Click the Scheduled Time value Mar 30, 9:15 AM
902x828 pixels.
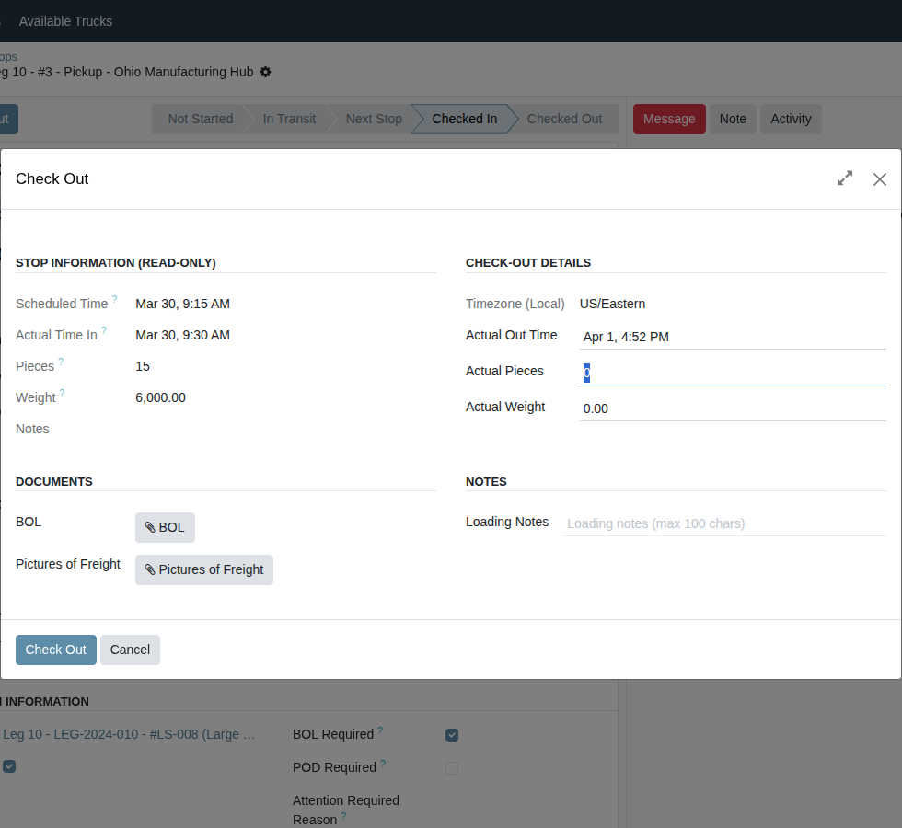(x=182, y=304)
